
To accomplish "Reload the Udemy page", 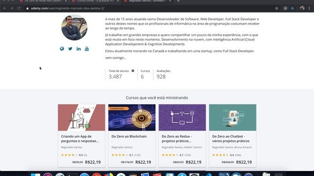I will 19,8.
